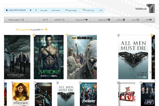
Task: Open the Avengers poster
Action: point(88,94)
